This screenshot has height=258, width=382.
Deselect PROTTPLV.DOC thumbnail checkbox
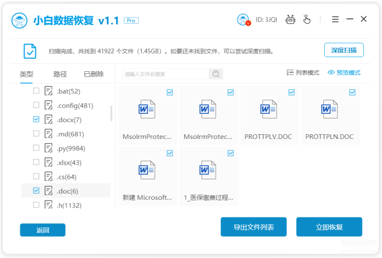[x=291, y=92]
